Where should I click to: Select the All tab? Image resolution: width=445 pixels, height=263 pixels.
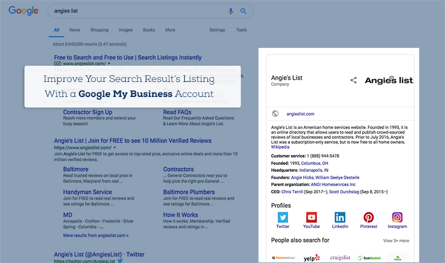click(x=57, y=30)
